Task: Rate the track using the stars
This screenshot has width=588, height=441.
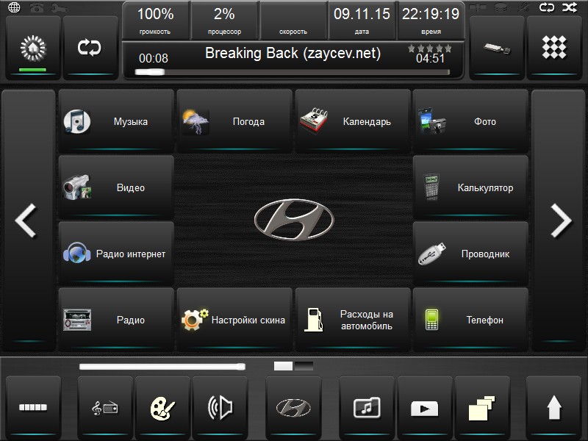Action: pyautogui.click(x=430, y=49)
